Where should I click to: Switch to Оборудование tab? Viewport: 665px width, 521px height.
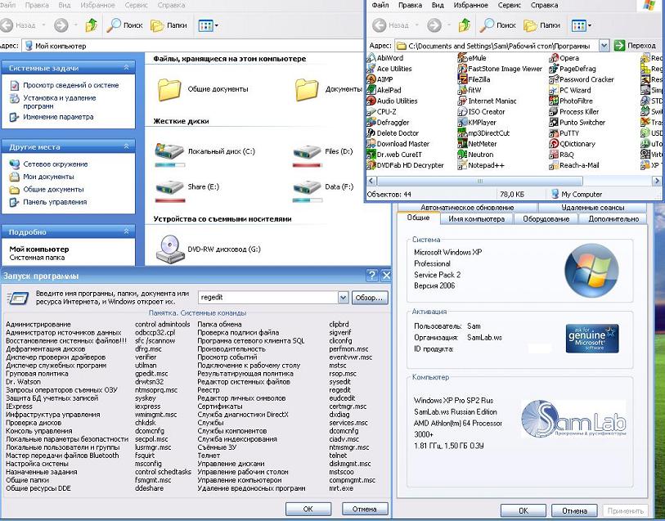546,218
